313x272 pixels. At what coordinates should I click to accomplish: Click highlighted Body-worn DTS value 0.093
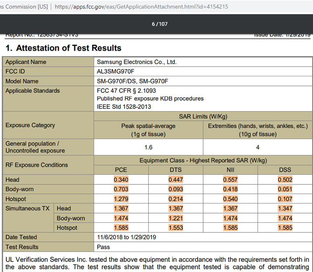click(x=176, y=189)
